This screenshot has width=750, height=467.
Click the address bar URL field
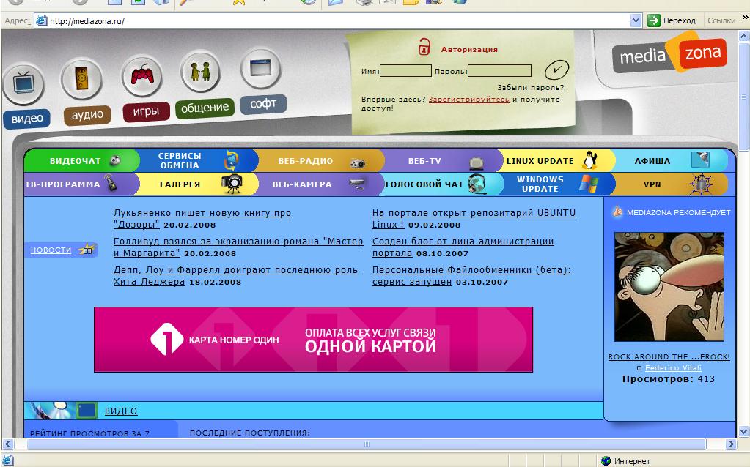click(x=339, y=21)
